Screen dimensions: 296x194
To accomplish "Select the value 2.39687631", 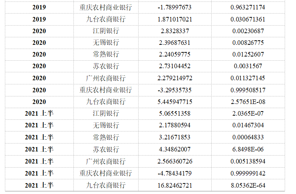I will (175, 43).
